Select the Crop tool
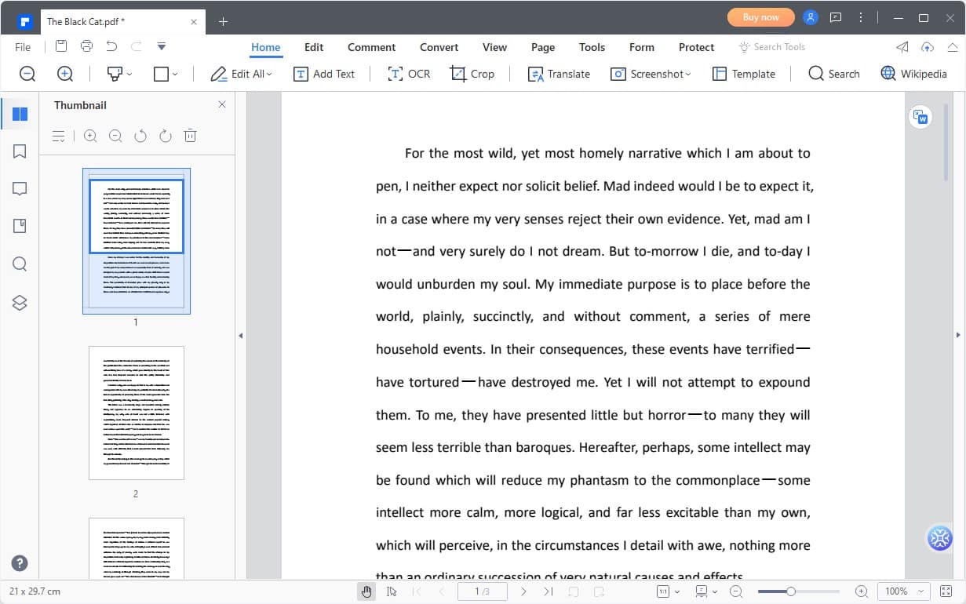 pos(472,74)
